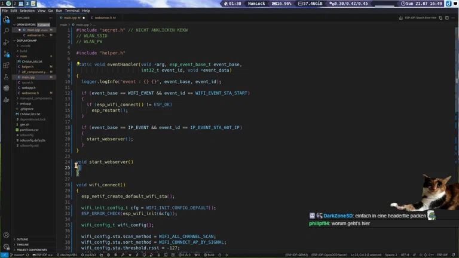
Task: Open the Terminal menu
Action: [x=72, y=11]
